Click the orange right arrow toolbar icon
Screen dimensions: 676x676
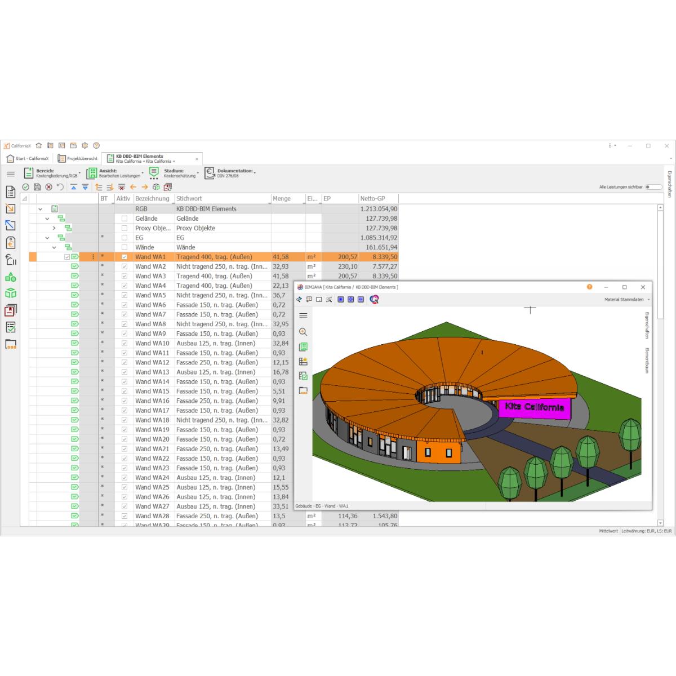[145, 187]
